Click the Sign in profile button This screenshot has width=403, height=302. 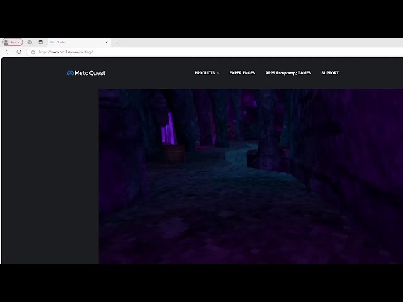click(12, 42)
